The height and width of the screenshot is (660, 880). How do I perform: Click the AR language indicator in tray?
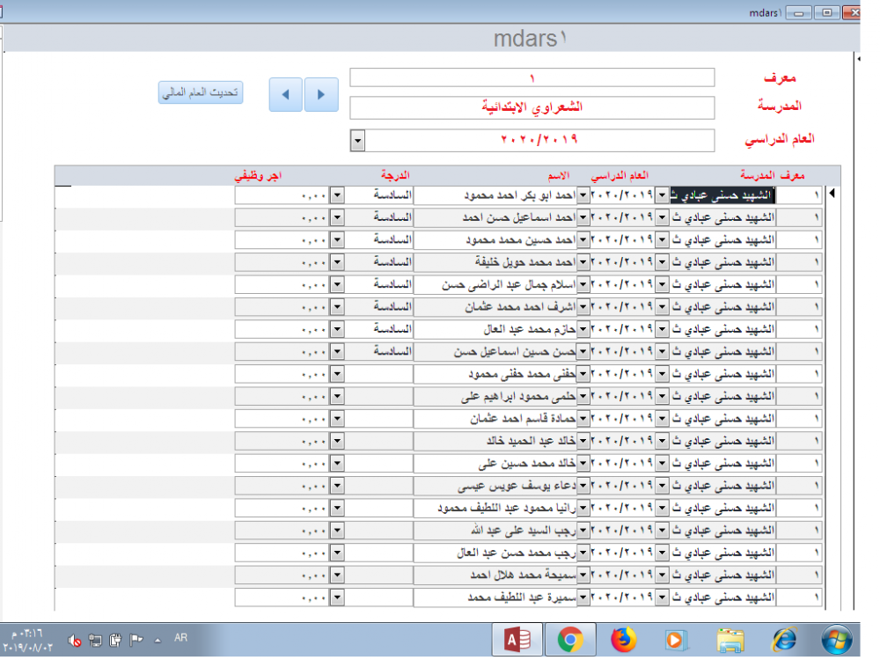181,638
